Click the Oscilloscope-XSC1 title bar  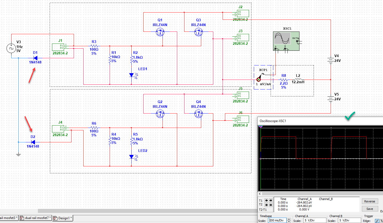tap(320, 121)
